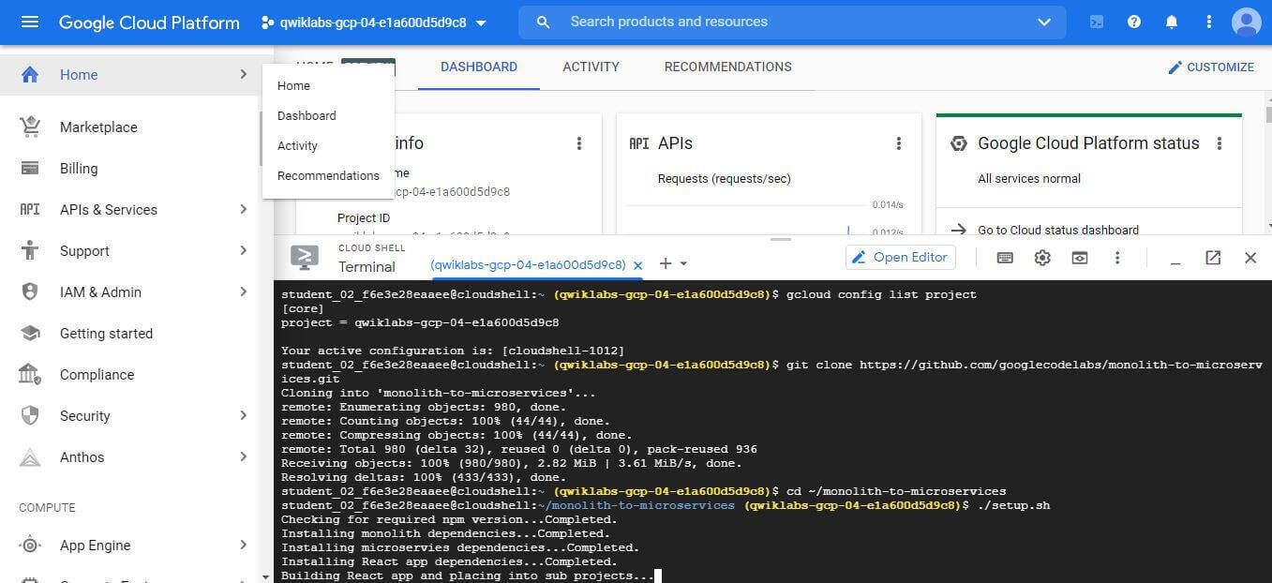Open the help question mark icon
Screen dimensions: 1272x583
click(x=1134, y=22)
